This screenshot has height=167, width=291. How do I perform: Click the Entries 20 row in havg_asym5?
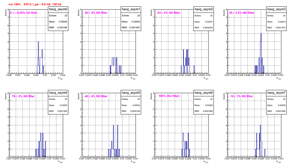[131, 99]
